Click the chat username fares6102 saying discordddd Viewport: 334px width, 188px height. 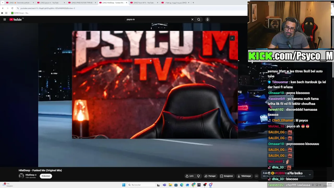276,109
